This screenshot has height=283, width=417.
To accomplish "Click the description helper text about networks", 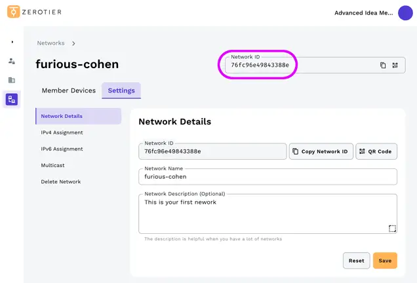I will tap(213, 239).
